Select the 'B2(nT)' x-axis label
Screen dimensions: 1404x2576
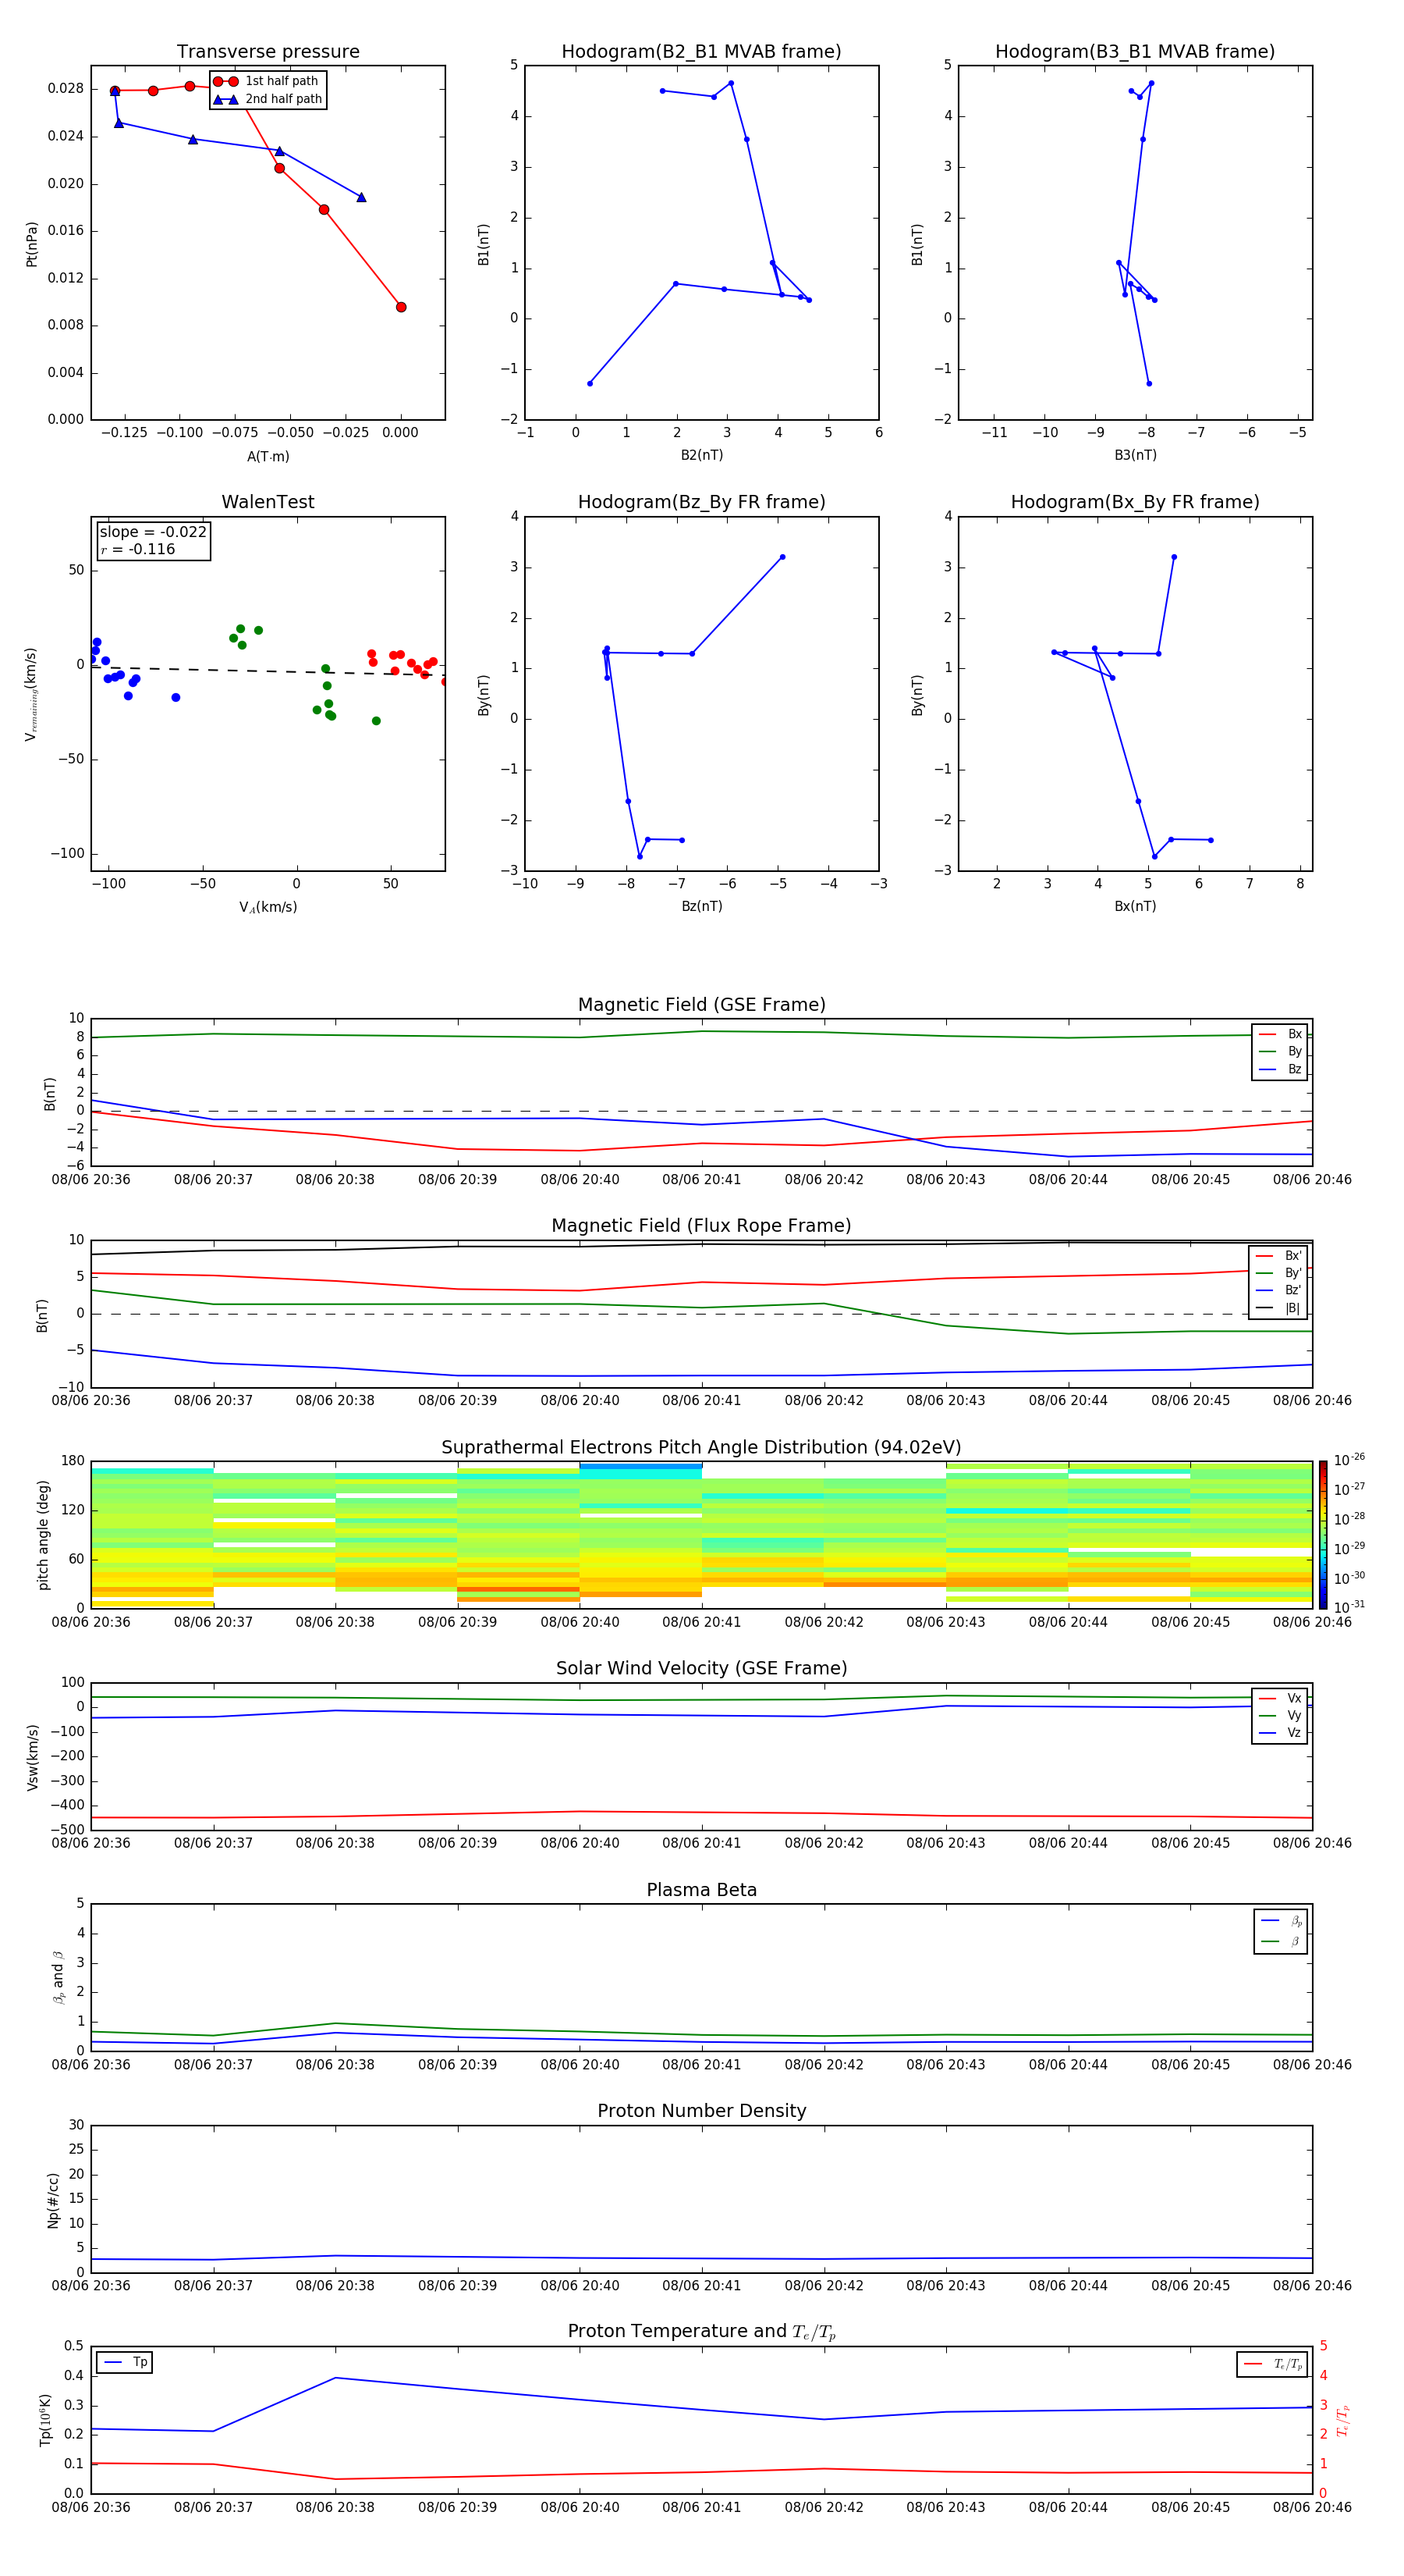(701, 455)
